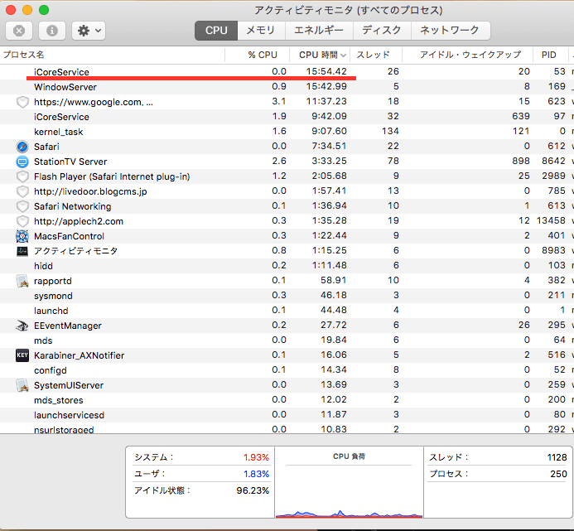This screenshot has width=574, height=531.
Task: Click the ユーザ 1.83% value
Action: (256, 474)
